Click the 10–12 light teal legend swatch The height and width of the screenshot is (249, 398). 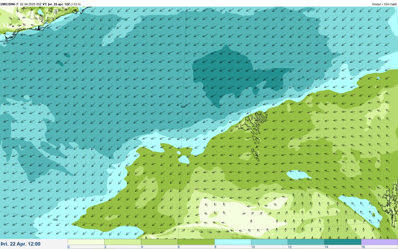coord(270,242)
